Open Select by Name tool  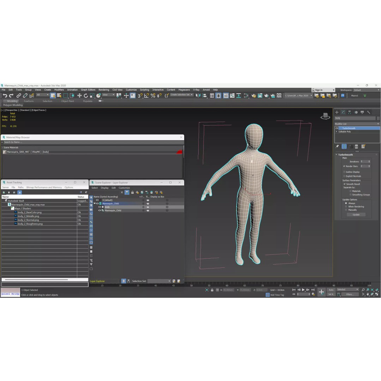59,96
